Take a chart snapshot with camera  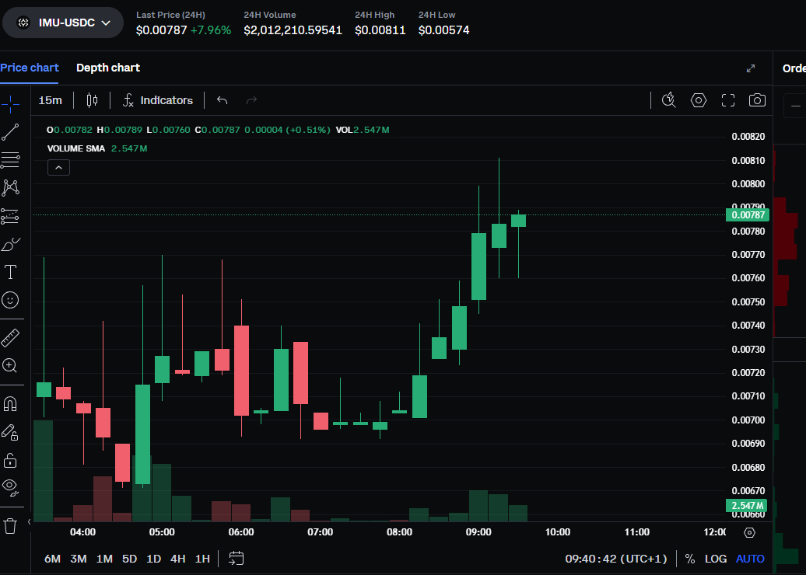click(757, 100)
